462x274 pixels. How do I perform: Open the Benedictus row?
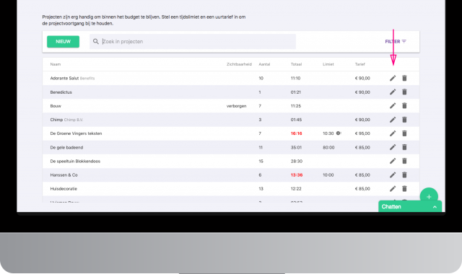(231, 92)
